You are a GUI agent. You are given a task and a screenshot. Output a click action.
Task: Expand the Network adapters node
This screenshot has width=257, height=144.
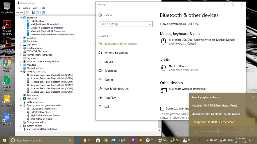tap(21, 68)
